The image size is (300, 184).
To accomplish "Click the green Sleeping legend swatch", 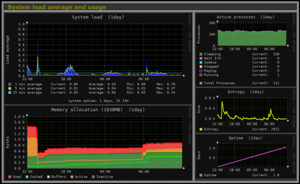I will click(x=201, y=54).
